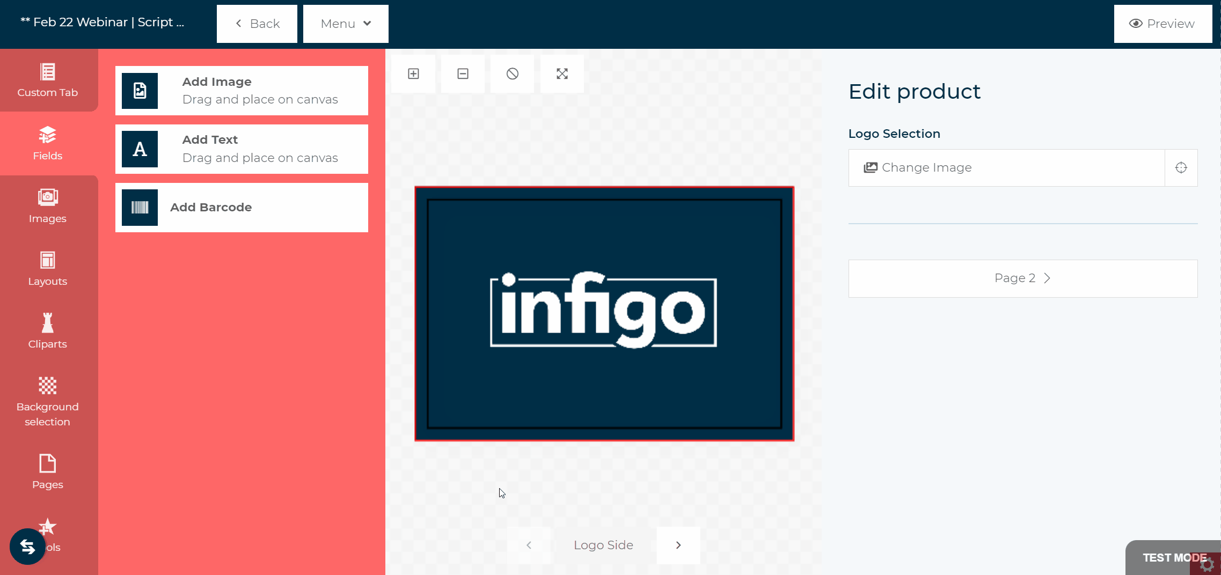Click the Back button
The height and width of the screenshot is (575, 1221).
click(257, 24)
